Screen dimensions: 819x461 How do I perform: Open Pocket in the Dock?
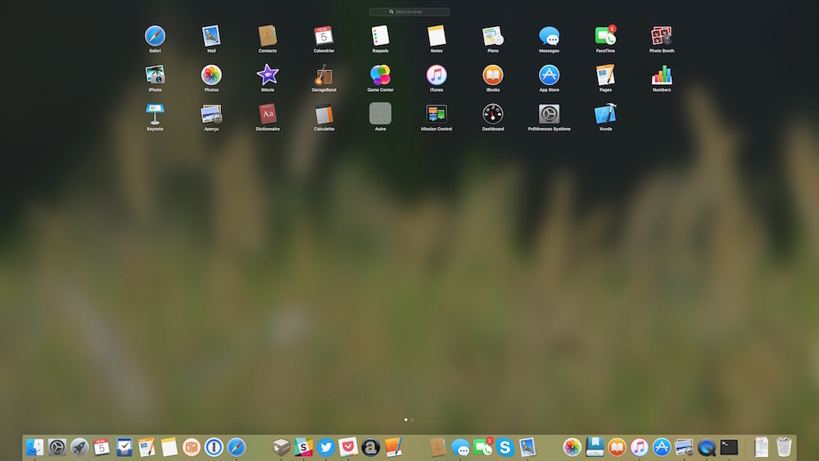click(348, 447)
